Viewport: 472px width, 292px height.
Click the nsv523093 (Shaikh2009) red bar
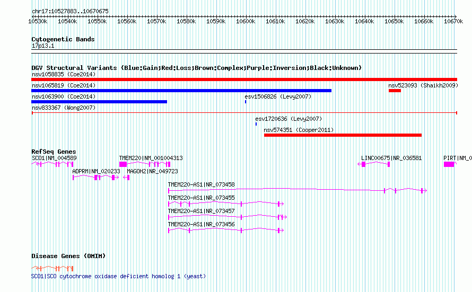pyautogui.click(x=395, y=91)
